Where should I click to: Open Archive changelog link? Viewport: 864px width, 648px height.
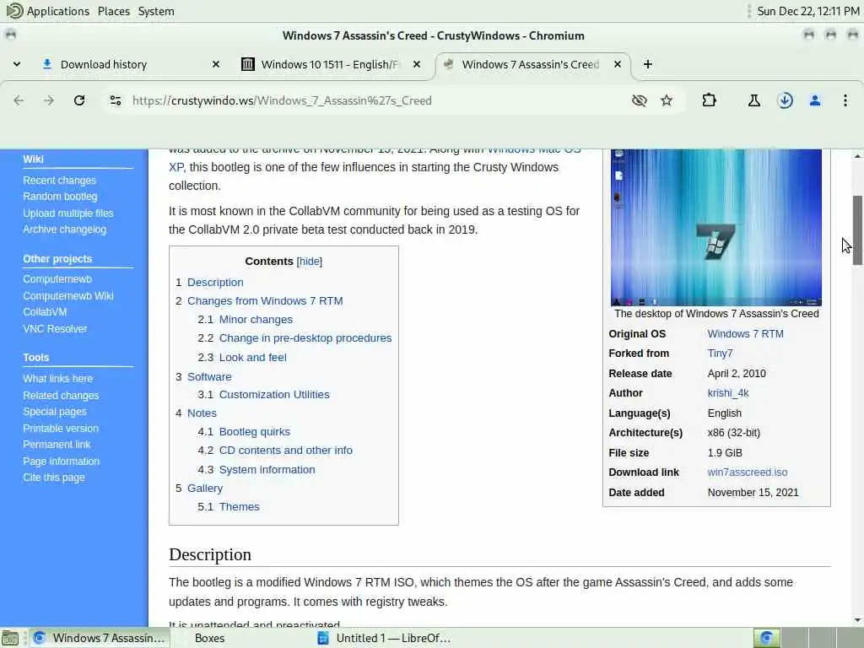pos(64,229)
